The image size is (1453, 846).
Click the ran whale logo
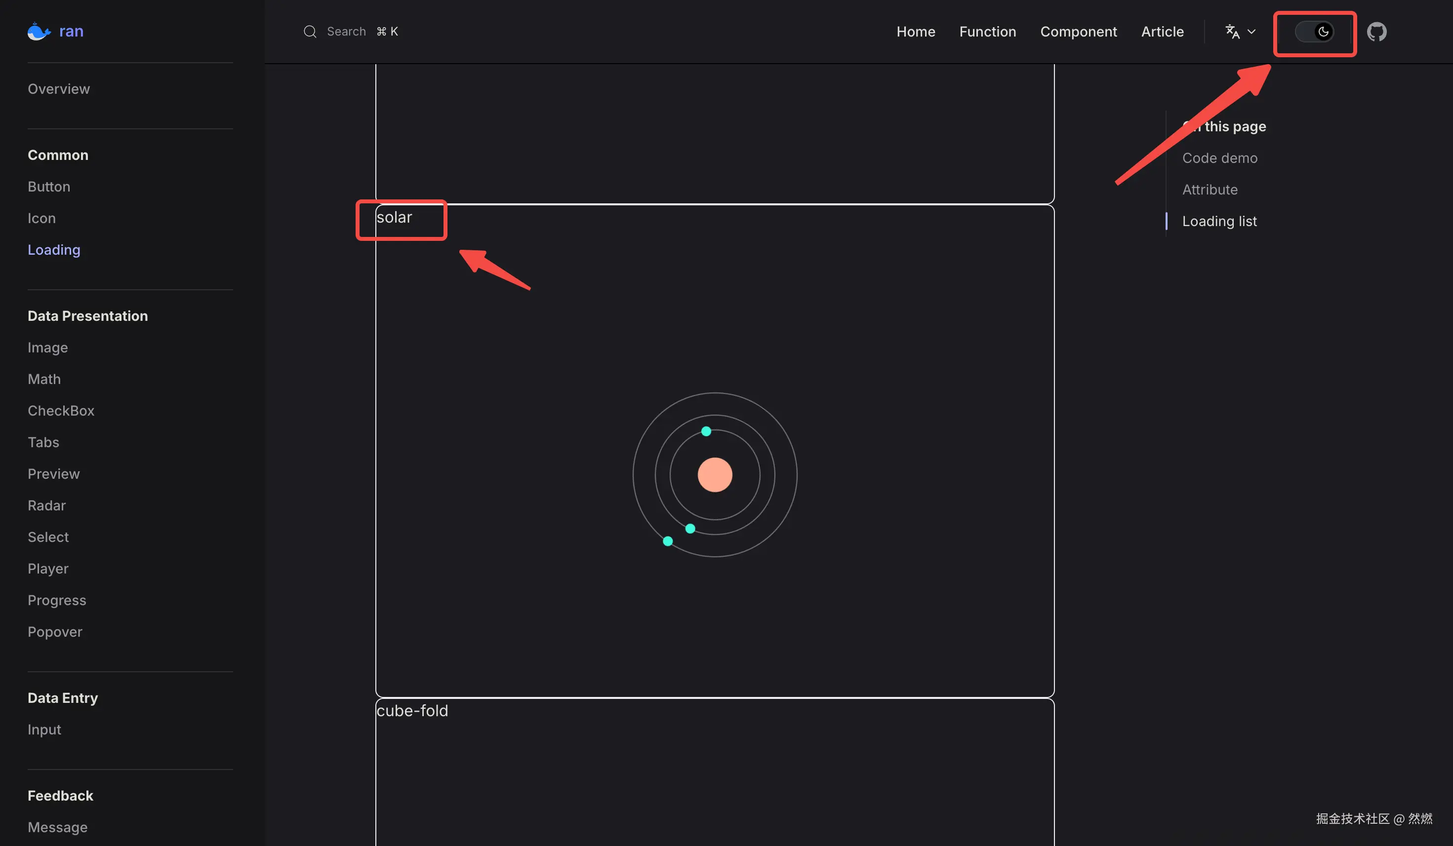click(x=39, y=32)
